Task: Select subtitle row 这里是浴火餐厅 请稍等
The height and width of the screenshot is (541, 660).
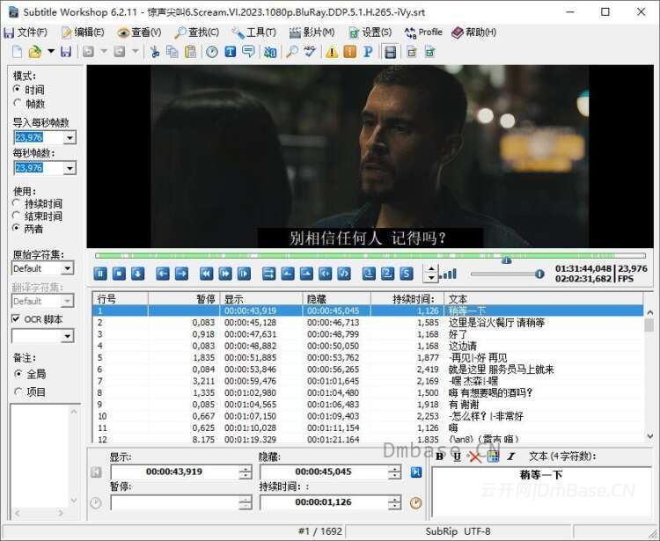Action: coord(368,323)
